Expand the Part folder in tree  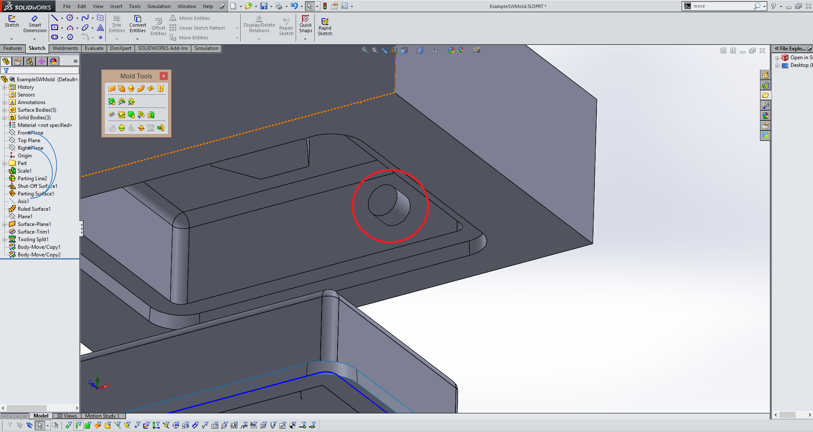5,163
